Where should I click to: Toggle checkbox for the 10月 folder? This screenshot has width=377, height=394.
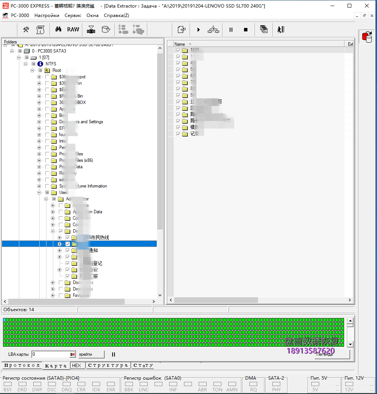(x=178, y=50)
